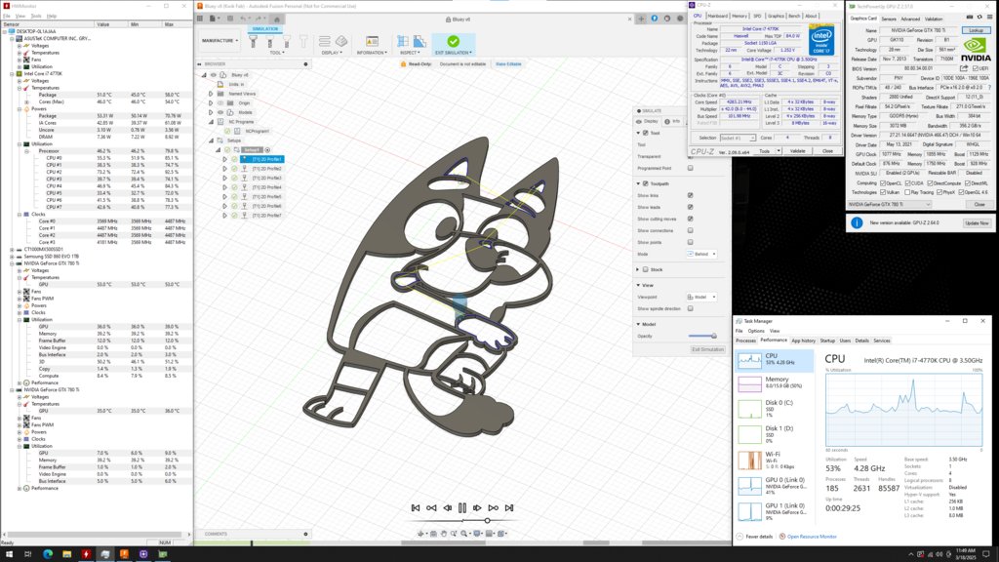Toggle the Show links checkbox
The height and width of the screenshot is (562, 999).
(690, 195)
